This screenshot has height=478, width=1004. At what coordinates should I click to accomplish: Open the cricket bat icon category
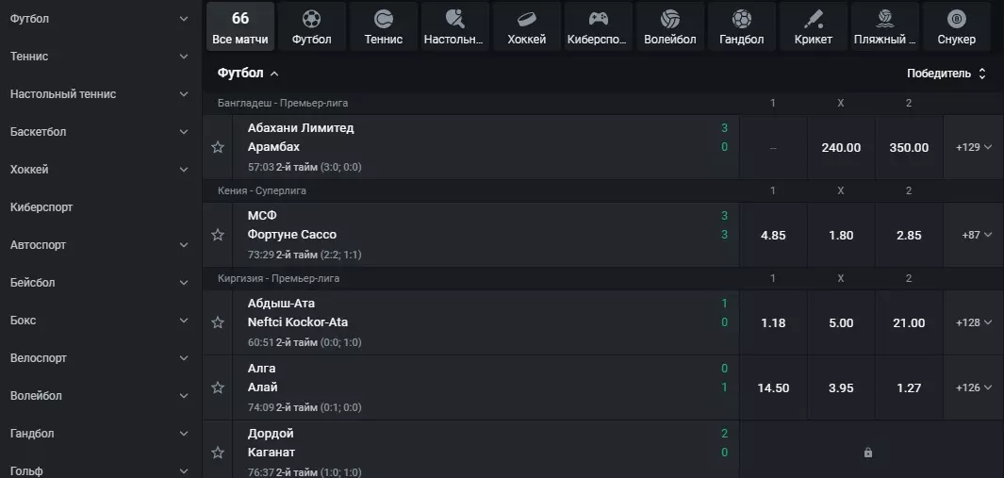pos(814,19)
